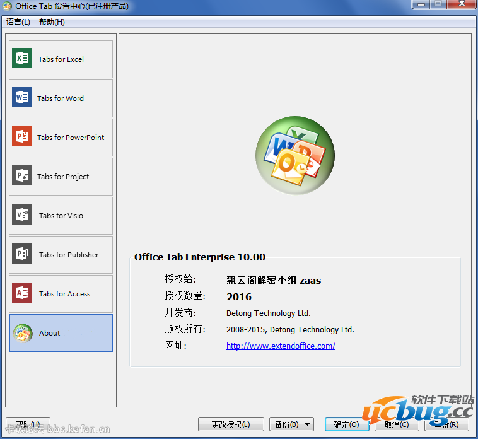Click the Visio icon in the sidebar
Viewport: 478px width, 439px height.
point(22,214)
